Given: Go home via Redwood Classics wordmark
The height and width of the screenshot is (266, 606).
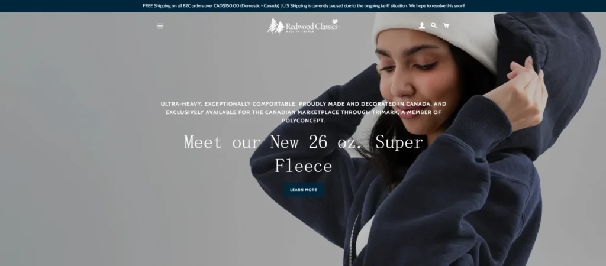Looking at the screenshot, I should 311,27.
